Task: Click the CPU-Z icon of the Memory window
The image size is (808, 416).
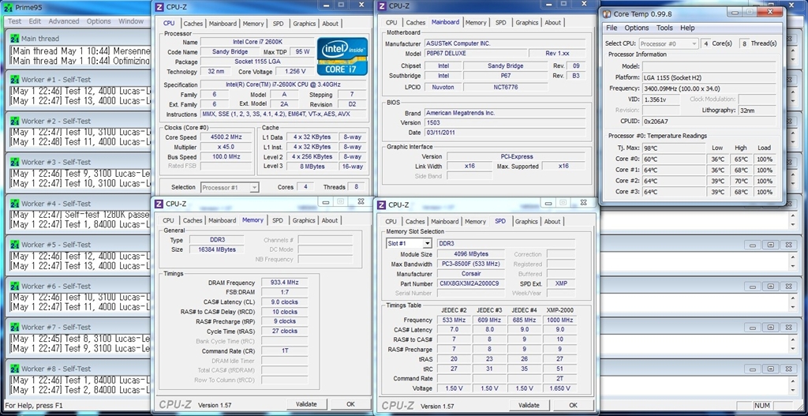Action: (x=159, y=204)
